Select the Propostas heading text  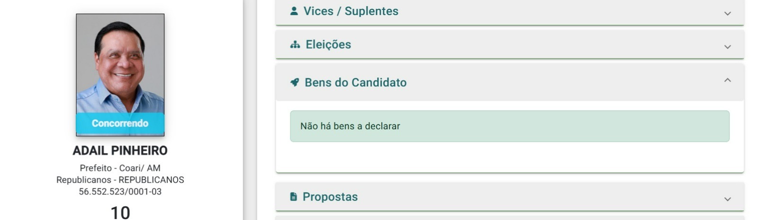(330, 196)
